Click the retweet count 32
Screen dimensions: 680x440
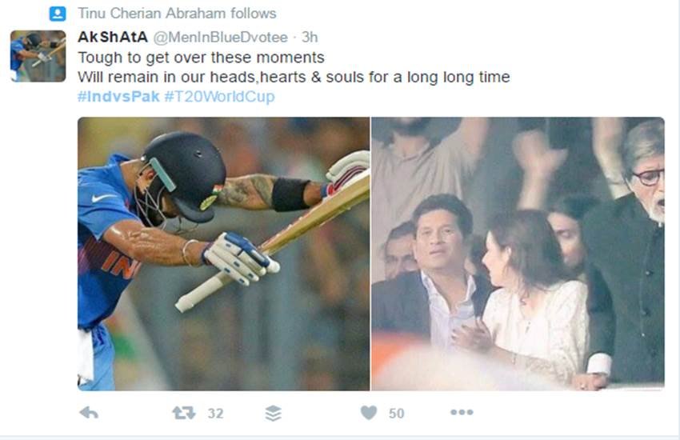(x=215, y=413)
